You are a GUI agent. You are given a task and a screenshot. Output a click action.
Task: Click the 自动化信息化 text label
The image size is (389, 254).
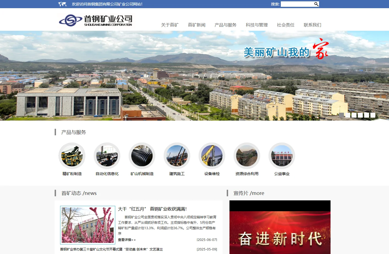(107, 174)
